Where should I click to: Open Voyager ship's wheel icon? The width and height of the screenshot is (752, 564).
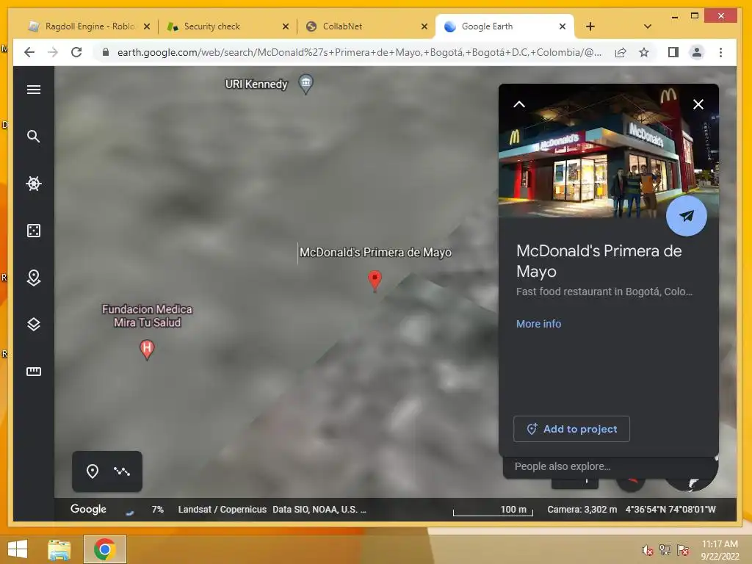[x=34, y=183]
